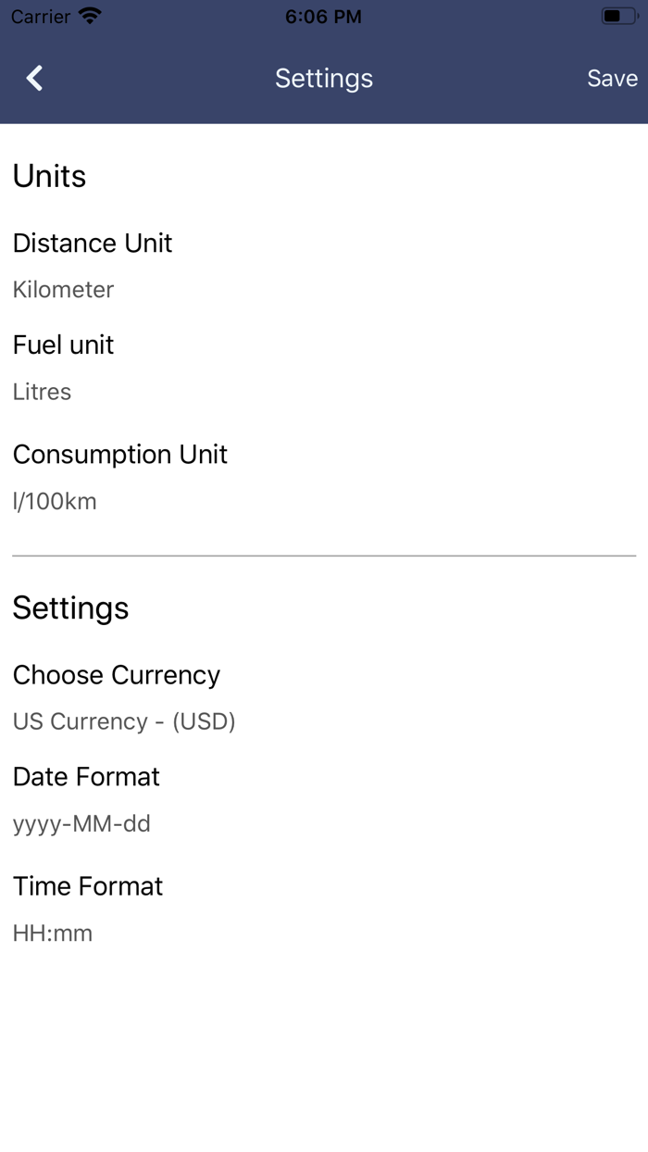Screen dimensions: 648x1152
Task: Tap the yyyy-MM-dd date value
Action: pos(81,823)
